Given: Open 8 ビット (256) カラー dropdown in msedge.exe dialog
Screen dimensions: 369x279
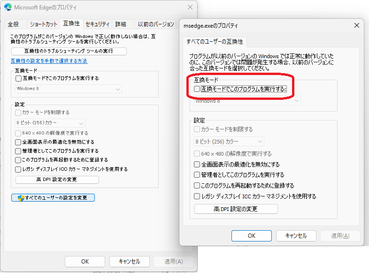Looking at the screenshot, I should tap(229, 142).
